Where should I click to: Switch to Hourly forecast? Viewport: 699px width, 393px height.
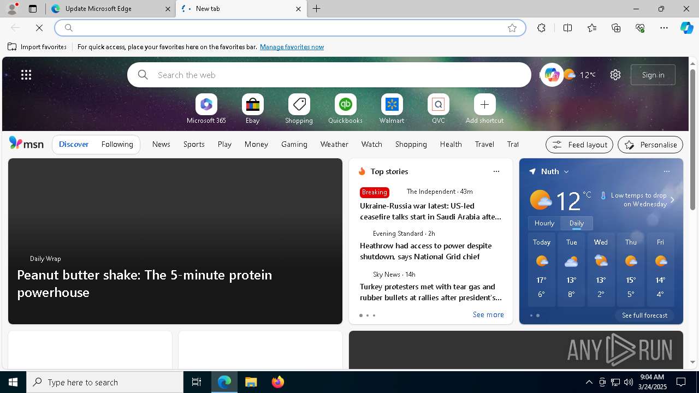(544, 223)
